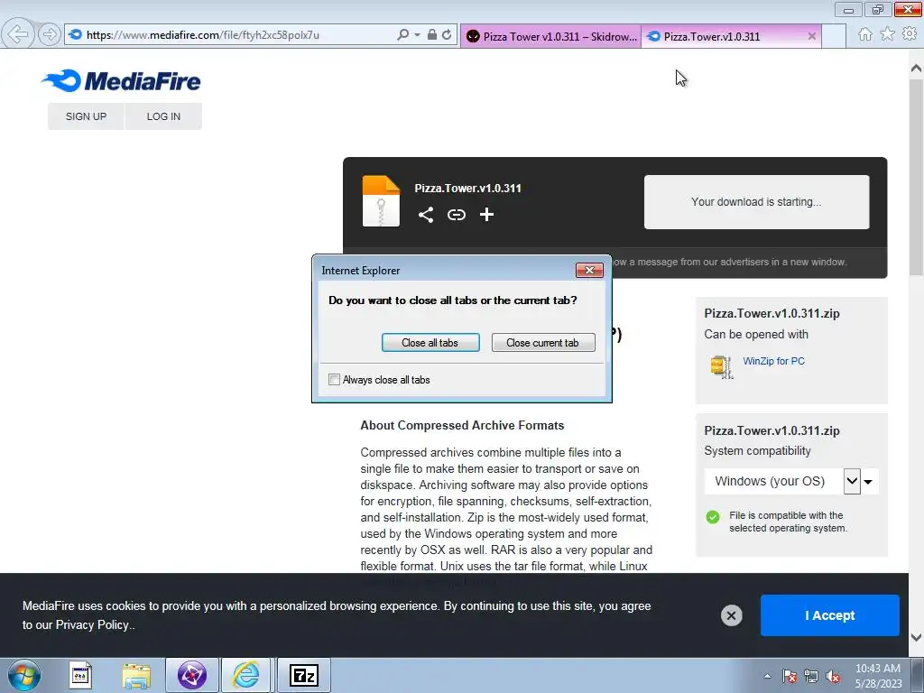This screenshot has width=924, height=693.
Task: Click Internet Explorer taskbar icon
Action: (x=245, y=675)
